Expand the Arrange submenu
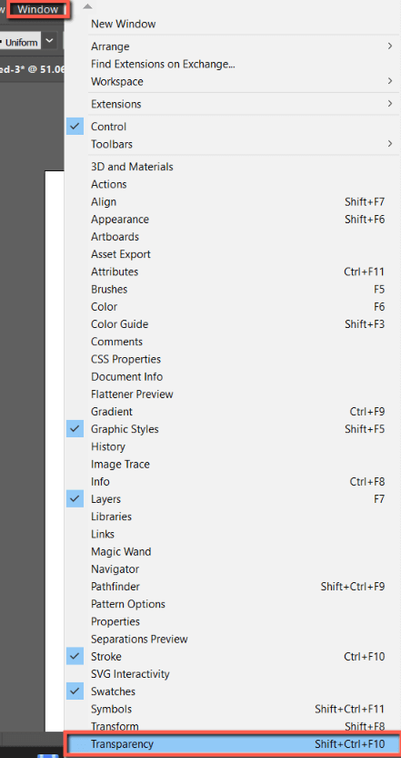Screen dimensions: 401x758 point(233,46)
